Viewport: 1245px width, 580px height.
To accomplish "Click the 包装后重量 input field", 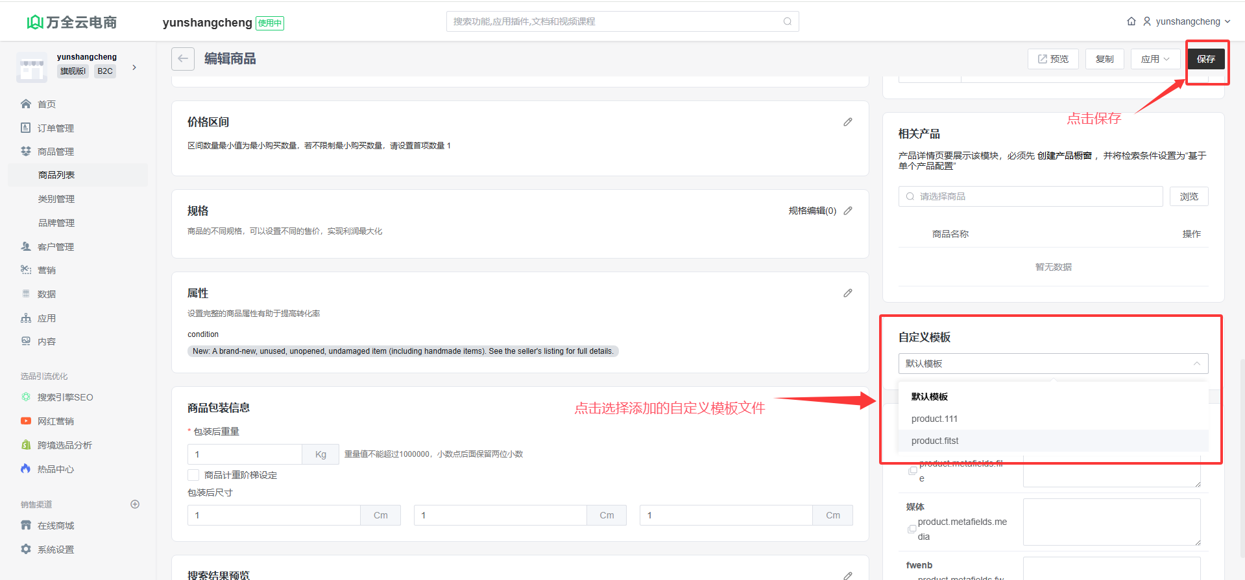I will (x=245, y=454).
